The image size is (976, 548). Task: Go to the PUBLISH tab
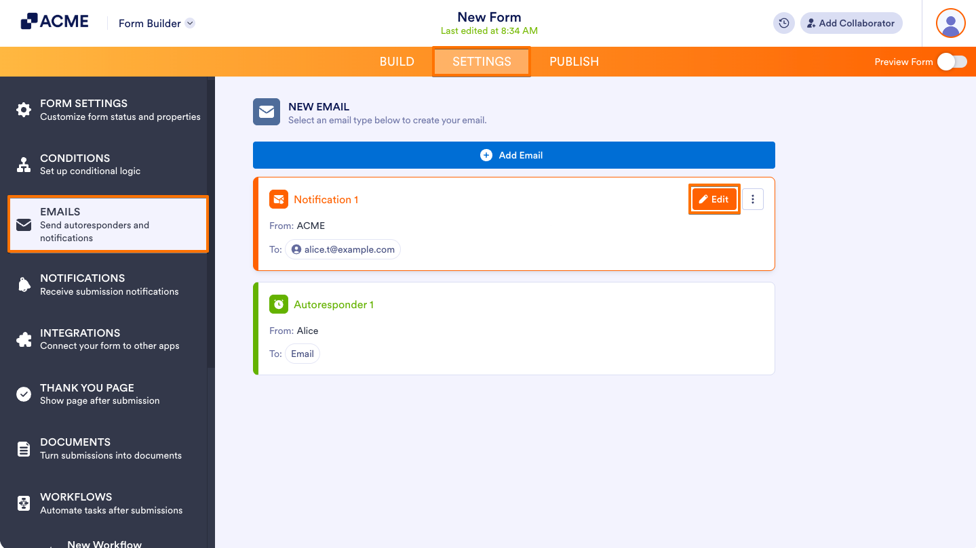click(574, 62)
